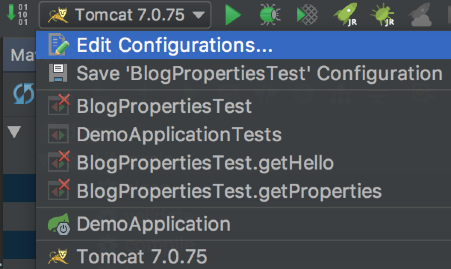
Task: Click the green Run button
Action: [233, 15]
